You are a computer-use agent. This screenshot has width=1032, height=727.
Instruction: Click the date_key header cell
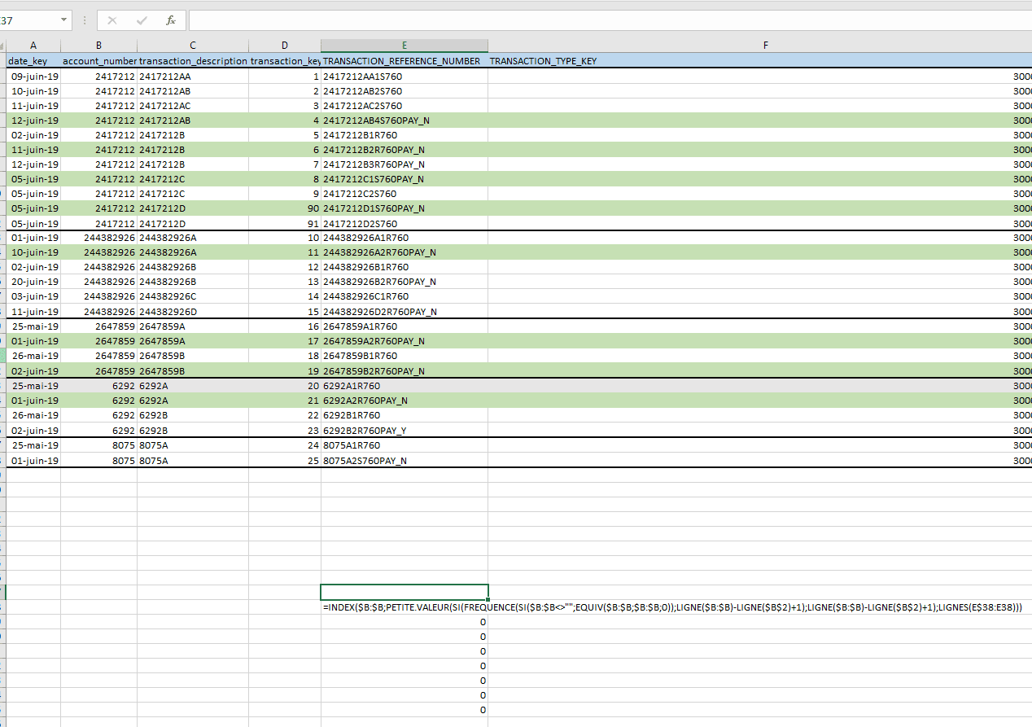28,61
